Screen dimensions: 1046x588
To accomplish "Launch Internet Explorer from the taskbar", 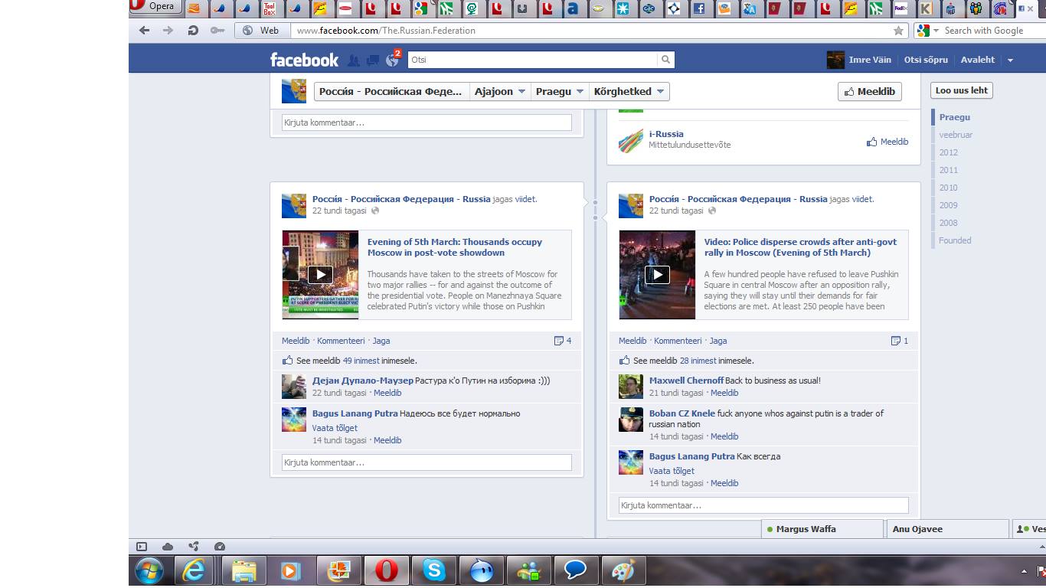I will click(x=194, y=571).
